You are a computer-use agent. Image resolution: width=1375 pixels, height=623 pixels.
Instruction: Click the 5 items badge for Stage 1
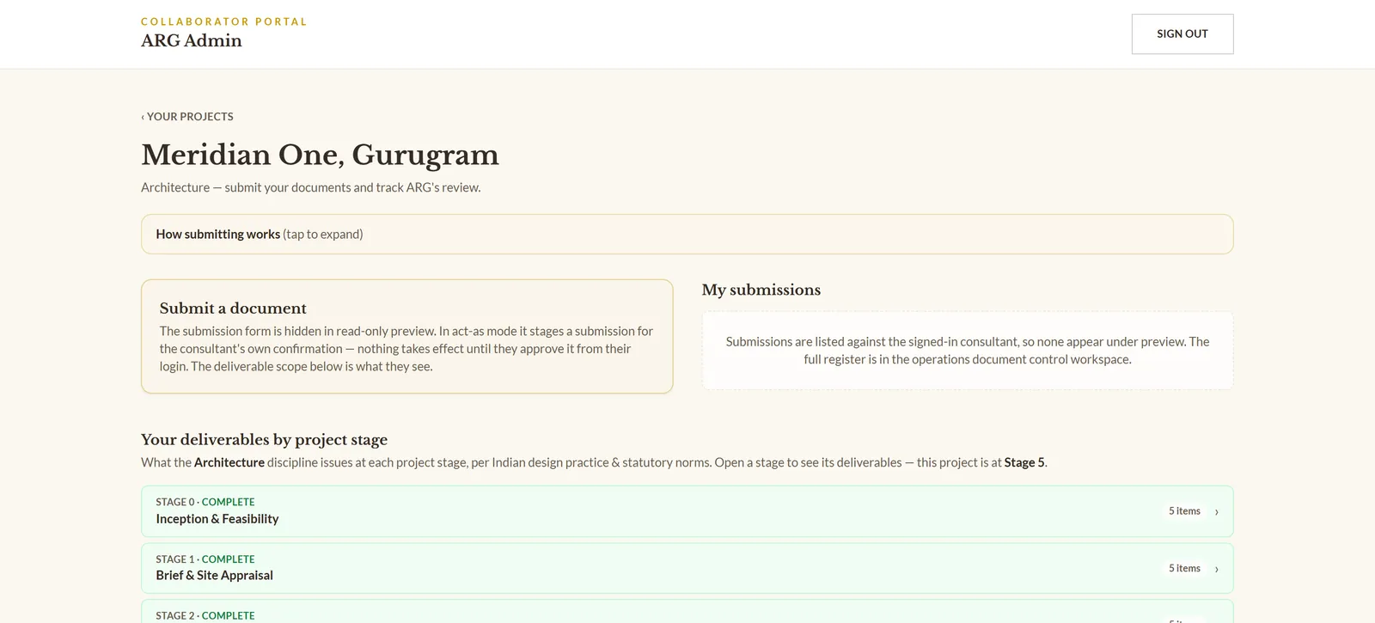(x=1184, y=568)
